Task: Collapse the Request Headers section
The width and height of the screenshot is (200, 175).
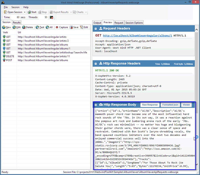Action: click(96, 29)
